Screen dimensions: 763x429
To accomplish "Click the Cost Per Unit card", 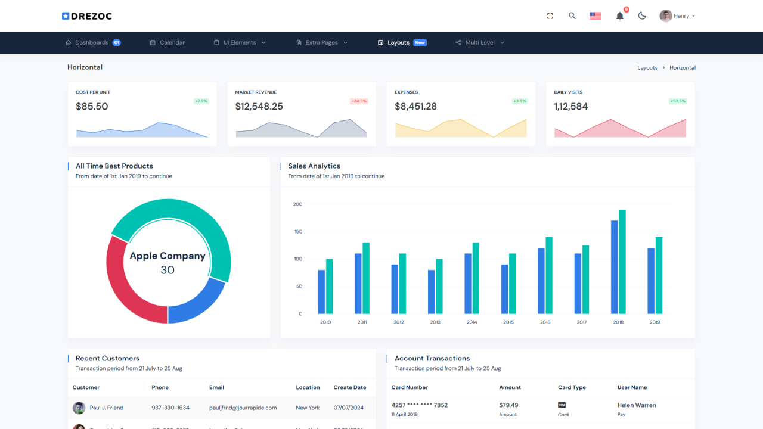I will click(142, 114).
